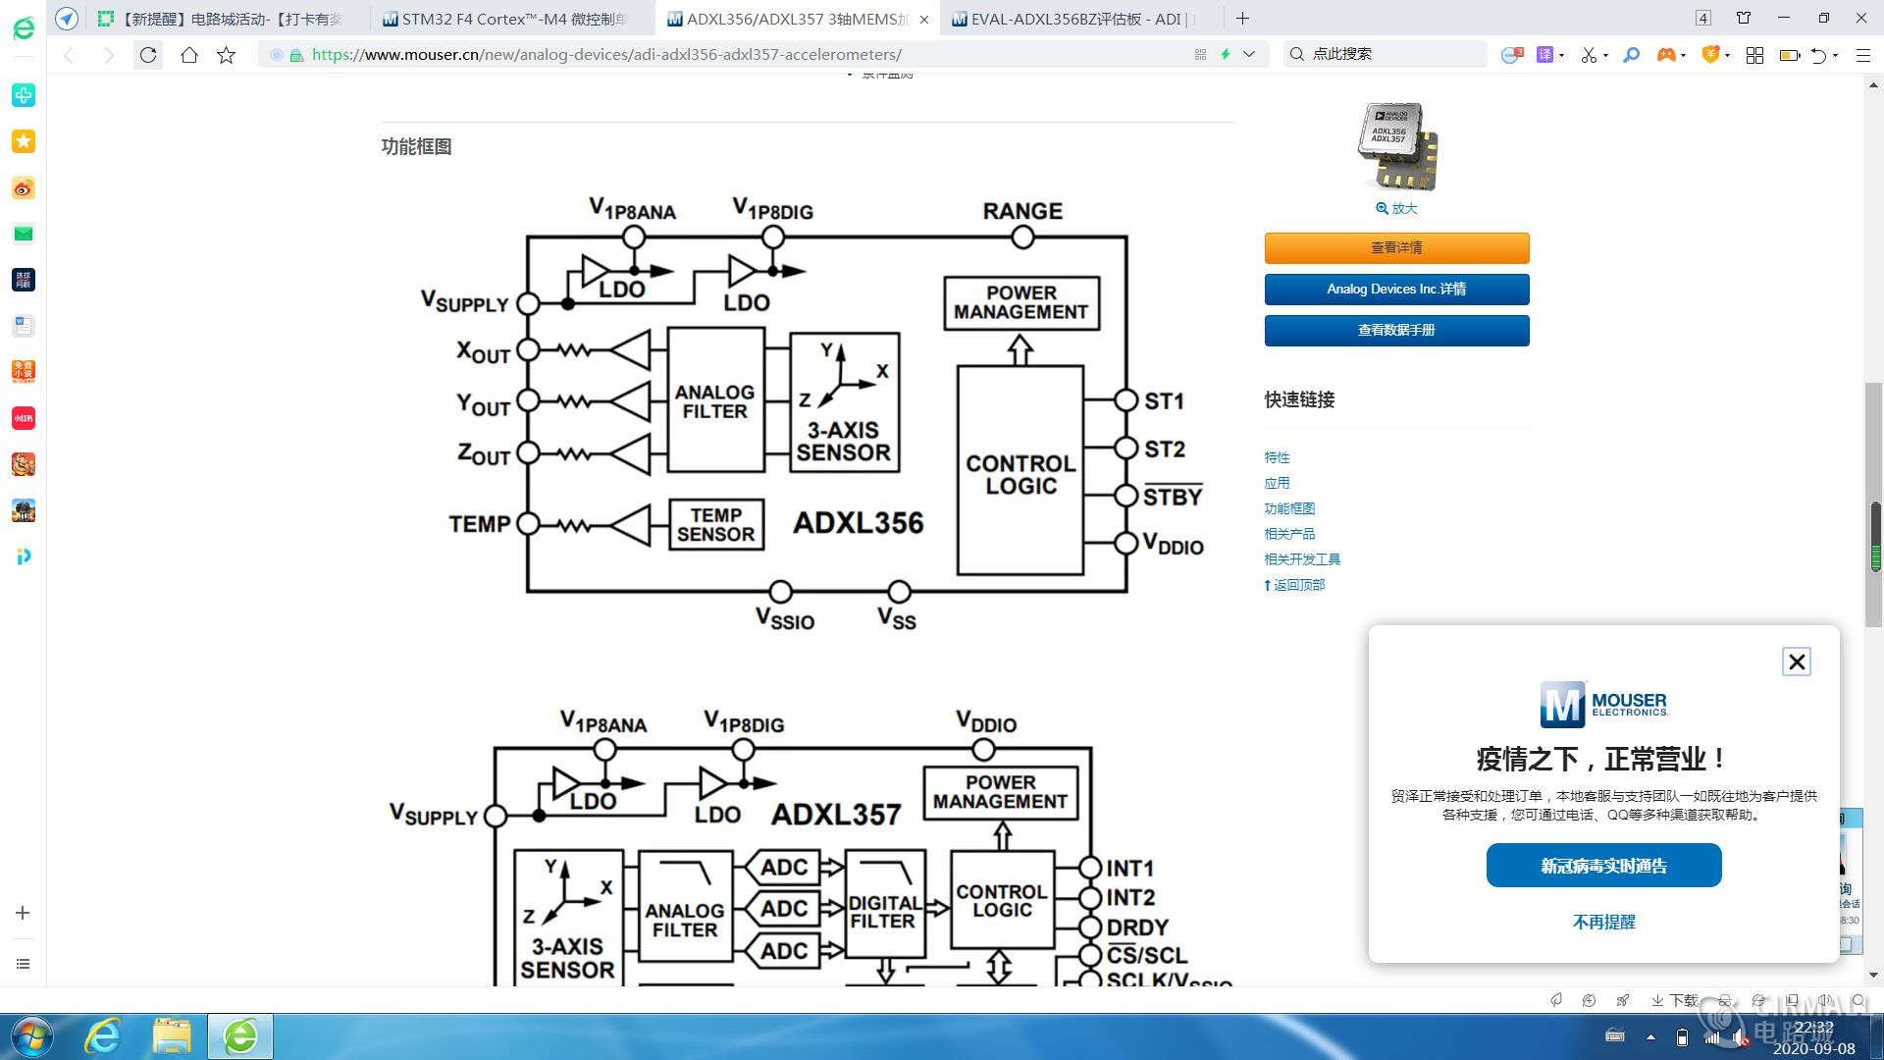Click Analog Devices Inc.详情 button

(x=1396, y=290)
